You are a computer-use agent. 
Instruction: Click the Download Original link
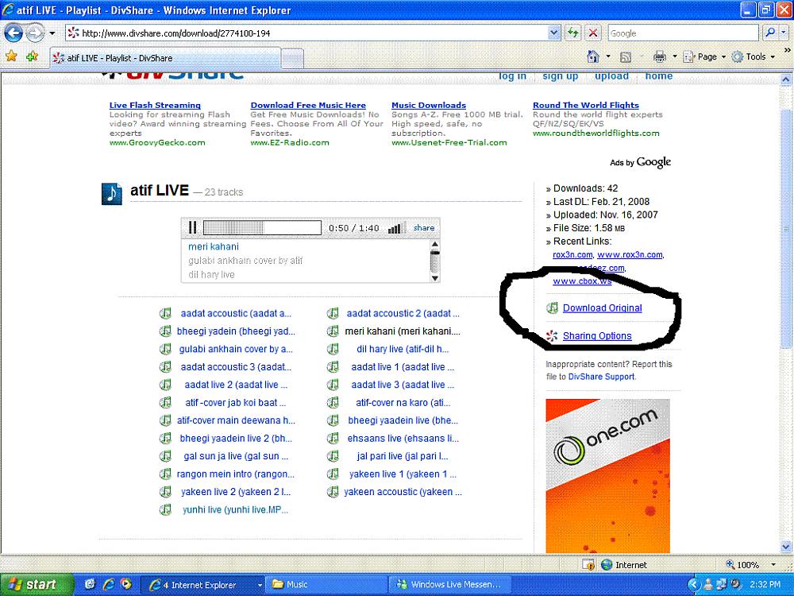[602, 308]
